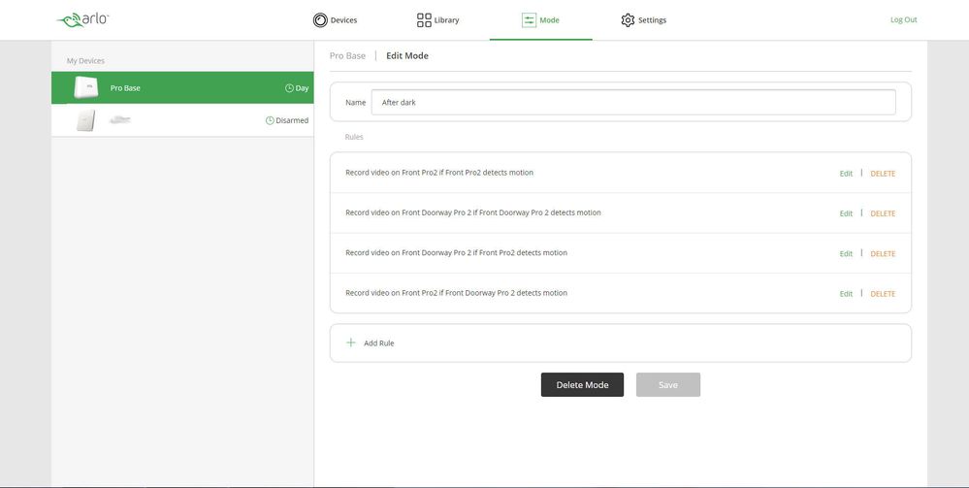Click the Devices camera icon

(320, 20)
